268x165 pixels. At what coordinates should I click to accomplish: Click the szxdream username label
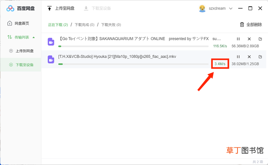217,8
